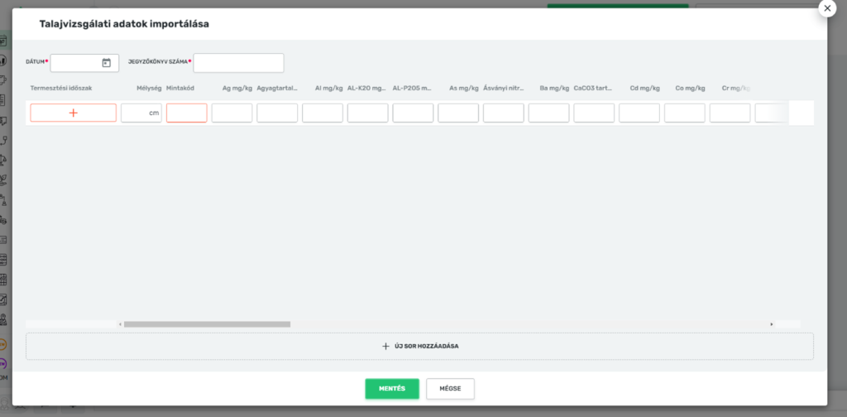Image resolution: width=847 pixels, height=417 pixels.
Task: Focus the Mélység cm input
Action: click(136, 113)
